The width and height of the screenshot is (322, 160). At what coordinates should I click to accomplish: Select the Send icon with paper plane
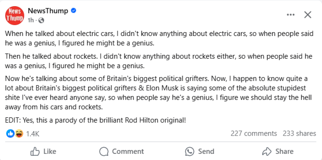point(189,151)
